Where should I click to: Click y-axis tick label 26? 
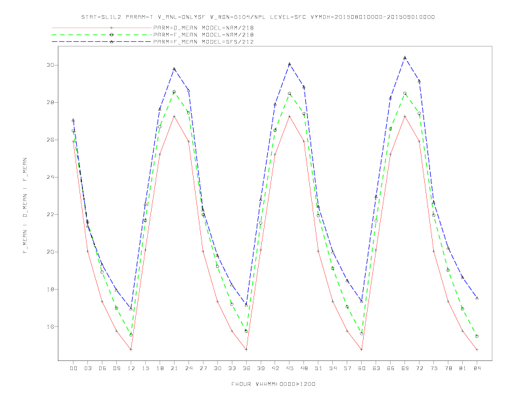(x=51, y=140)
